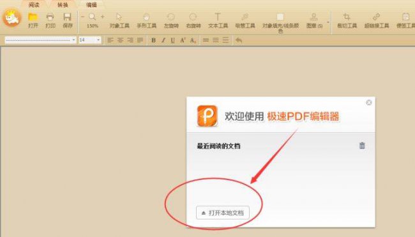The width and height of the screenshot is (415, 237).
Task: Toggle bold formatting
Action: [x=153, y=40]
